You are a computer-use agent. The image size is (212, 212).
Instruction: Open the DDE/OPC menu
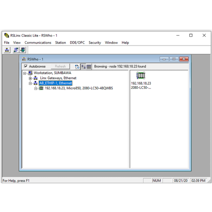pos(77,43)
